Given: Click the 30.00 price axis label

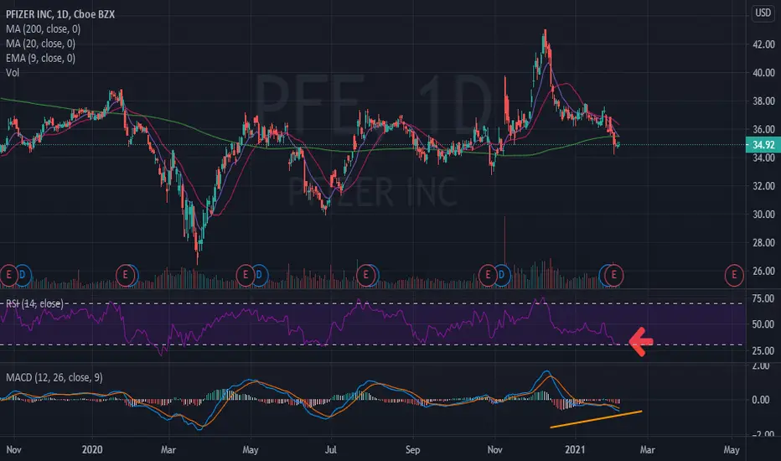Looking at the screenshot, I should pos(763,215).
